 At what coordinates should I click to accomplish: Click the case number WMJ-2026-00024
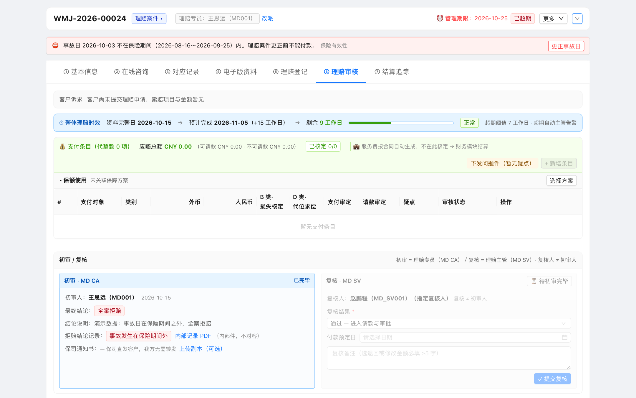pos(90,18)
